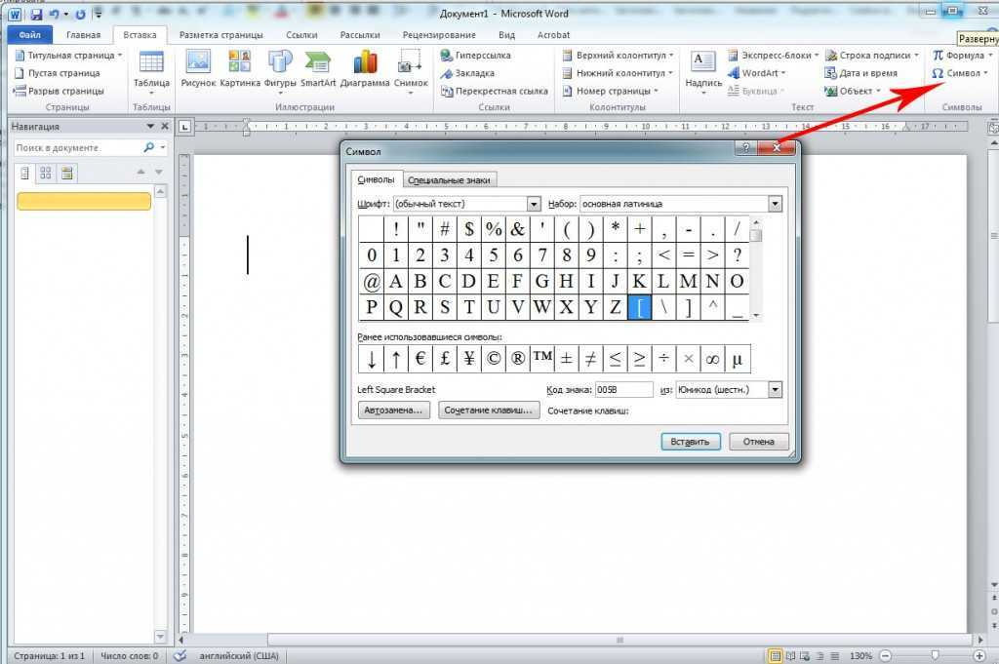
Task: Open the Набор subset dropdown
Action: click(x=775, y=204)
